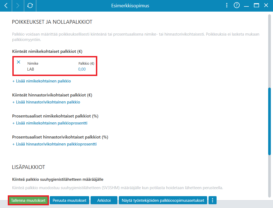Save changes with Tallenna muutokset
The height and width of the screenshot is (208, 273).
28,200
